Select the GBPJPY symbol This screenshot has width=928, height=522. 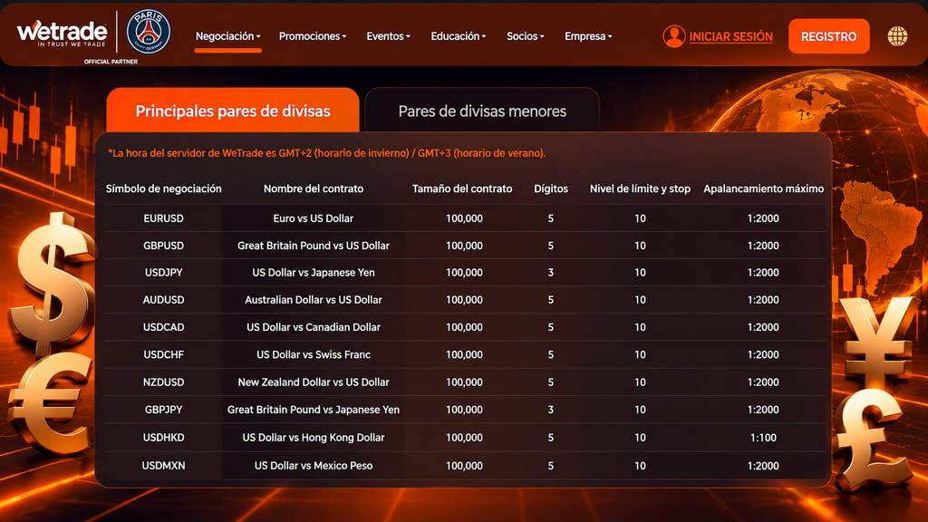(x=163, y=410)
